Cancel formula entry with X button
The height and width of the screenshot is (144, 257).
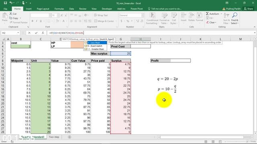coord(29,33)
